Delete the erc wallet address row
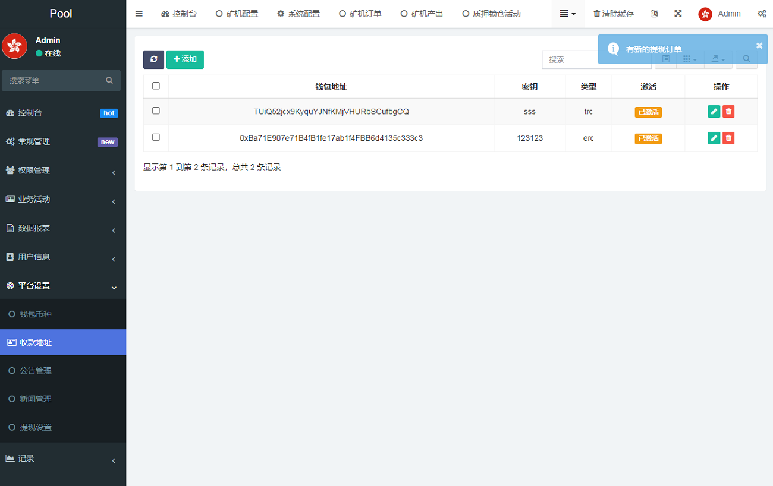 click(x=728, y=138)
